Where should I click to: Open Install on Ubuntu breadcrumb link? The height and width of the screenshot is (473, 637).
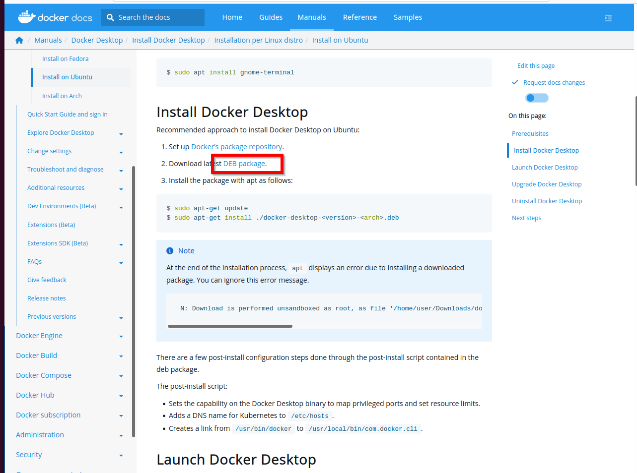point(340,40)
